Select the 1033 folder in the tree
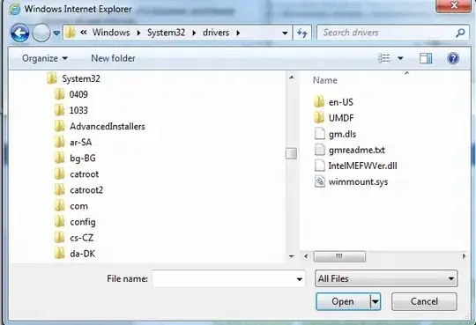 [x=71, y=110]
